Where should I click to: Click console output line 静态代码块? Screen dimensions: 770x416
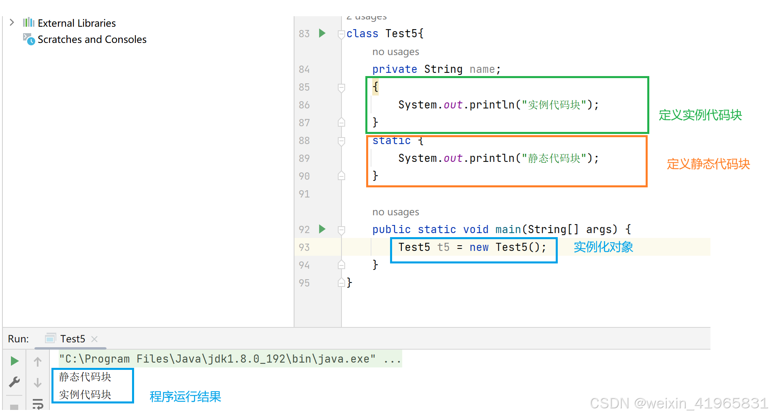pyautogui.click(x=85, y=377)
